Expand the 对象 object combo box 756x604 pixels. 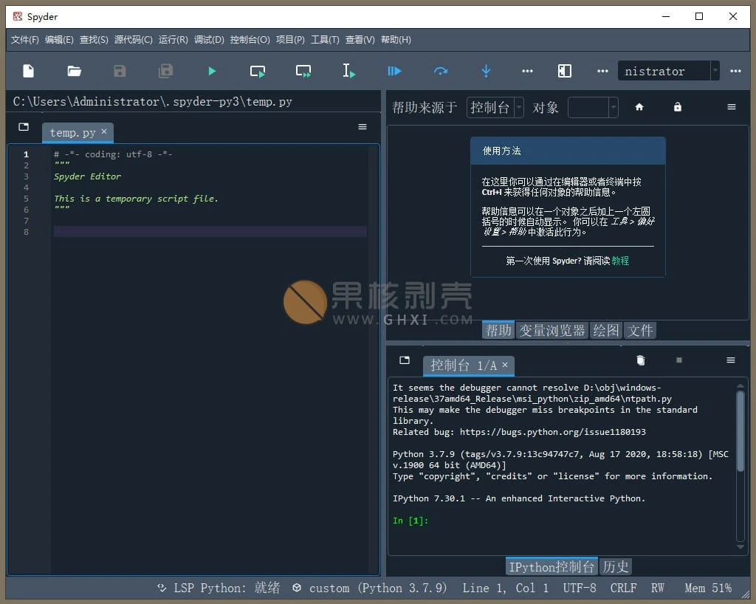(593, 107)
